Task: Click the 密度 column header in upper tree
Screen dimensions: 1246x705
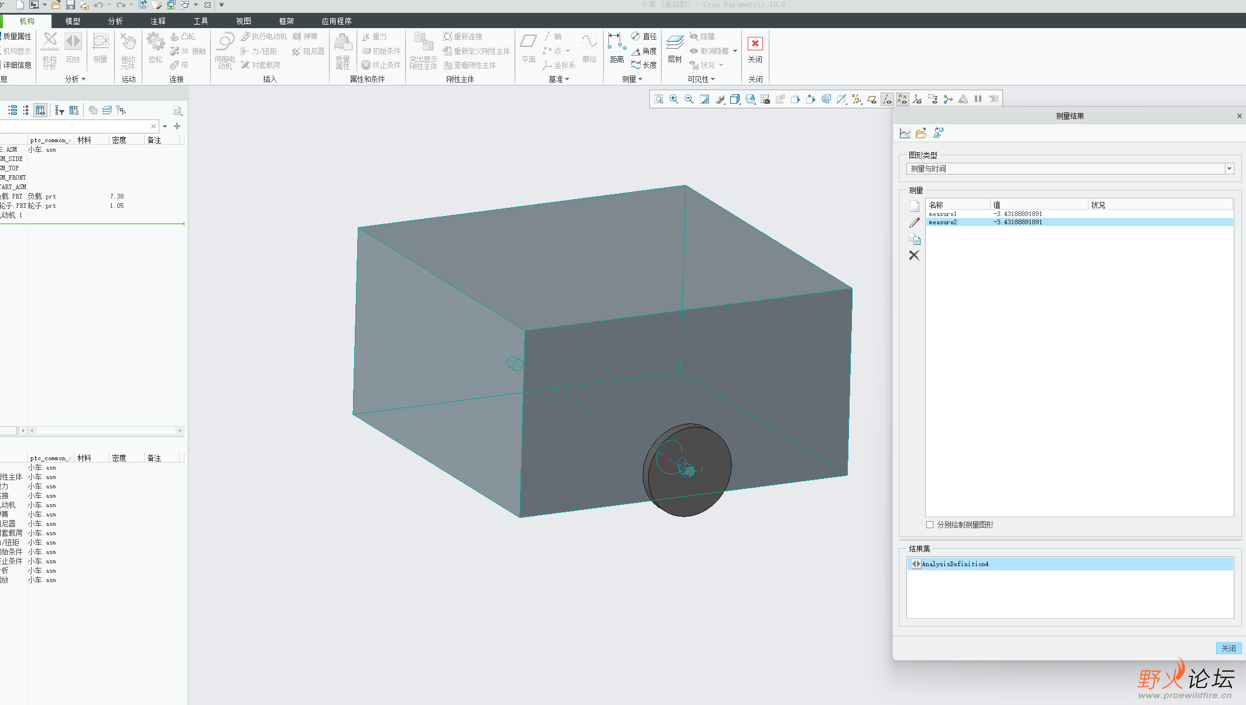Action: [126, 140]
